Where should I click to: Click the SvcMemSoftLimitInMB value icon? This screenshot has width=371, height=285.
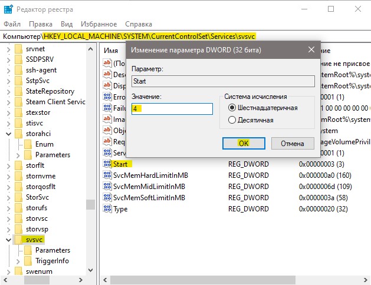pos(107,197)
